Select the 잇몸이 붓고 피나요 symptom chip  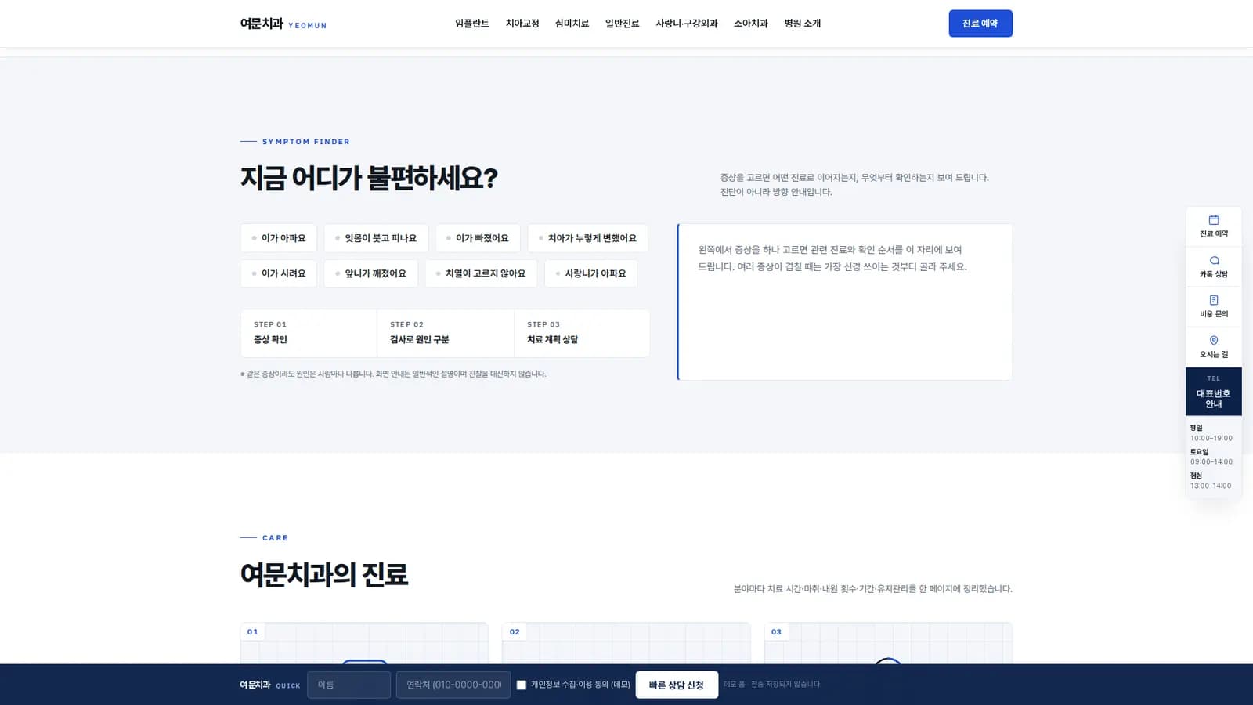coord(376,238)
